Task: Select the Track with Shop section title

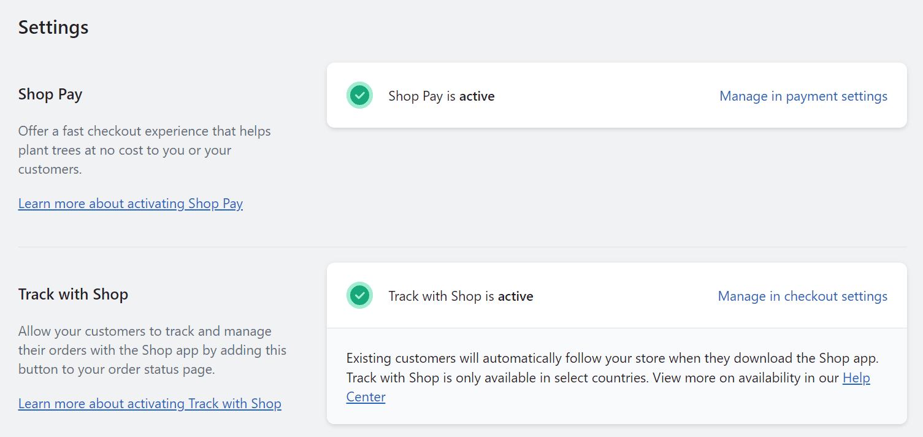Action: [73, 294]
